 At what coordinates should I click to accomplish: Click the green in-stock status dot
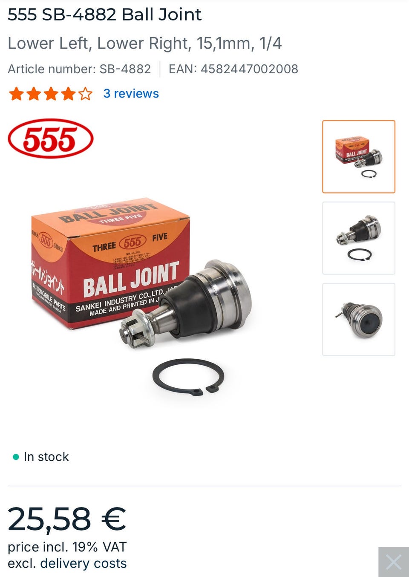pos(16,457)
